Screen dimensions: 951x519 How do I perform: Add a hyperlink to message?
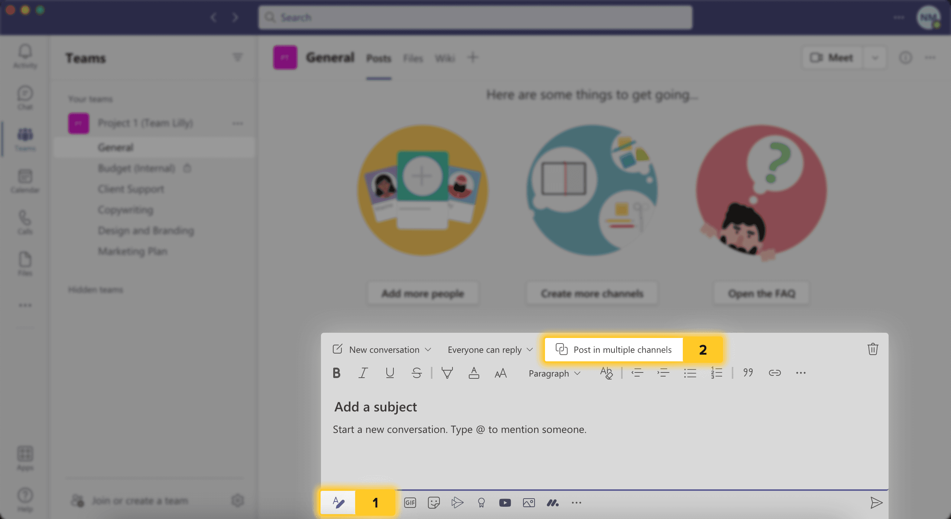tap(775, 372)
